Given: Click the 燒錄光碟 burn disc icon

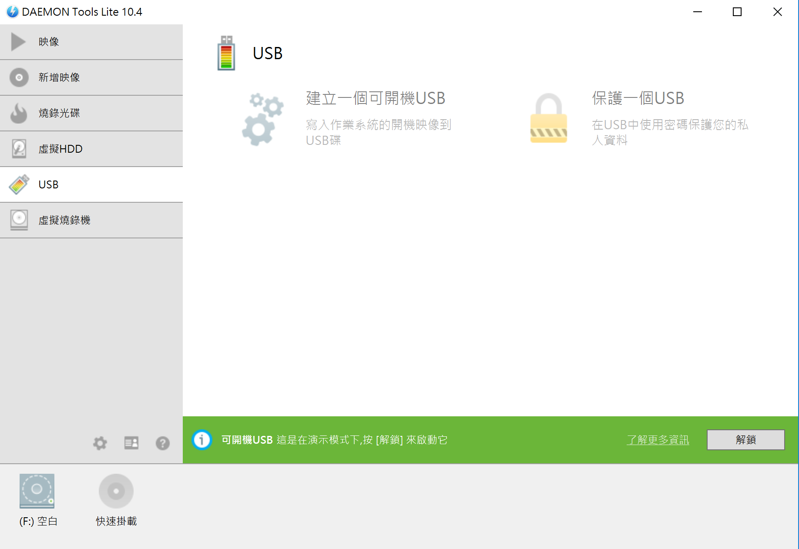Looking at the screenshot, I should coord(19,113).
